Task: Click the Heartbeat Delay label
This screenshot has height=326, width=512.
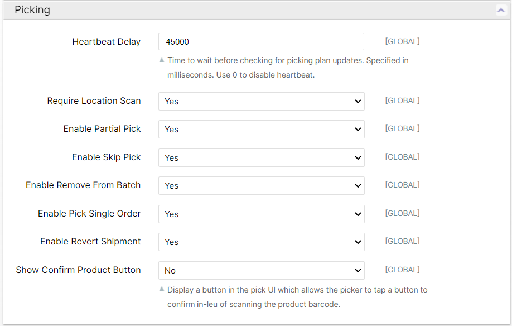Action: pos(107,42)
